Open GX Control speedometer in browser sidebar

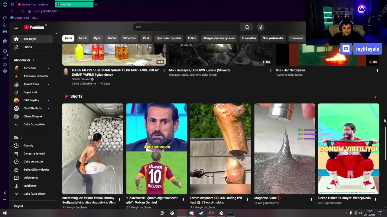pos(5,18)
